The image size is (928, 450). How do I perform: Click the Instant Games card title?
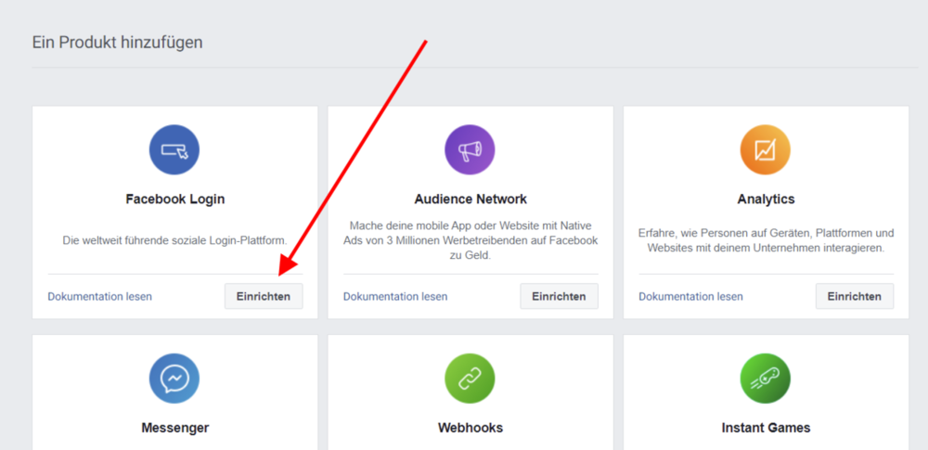[x=766, y=428]
